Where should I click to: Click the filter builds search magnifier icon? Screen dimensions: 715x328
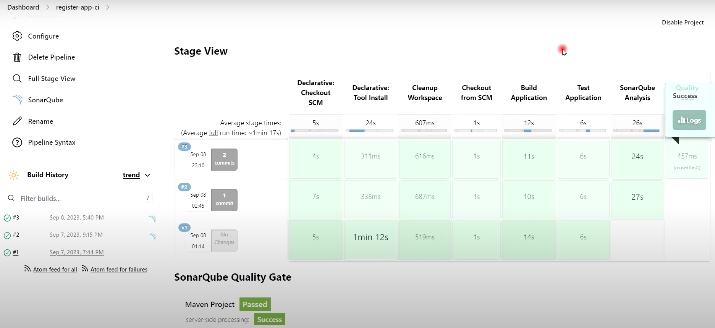click(x=11, y=198)
